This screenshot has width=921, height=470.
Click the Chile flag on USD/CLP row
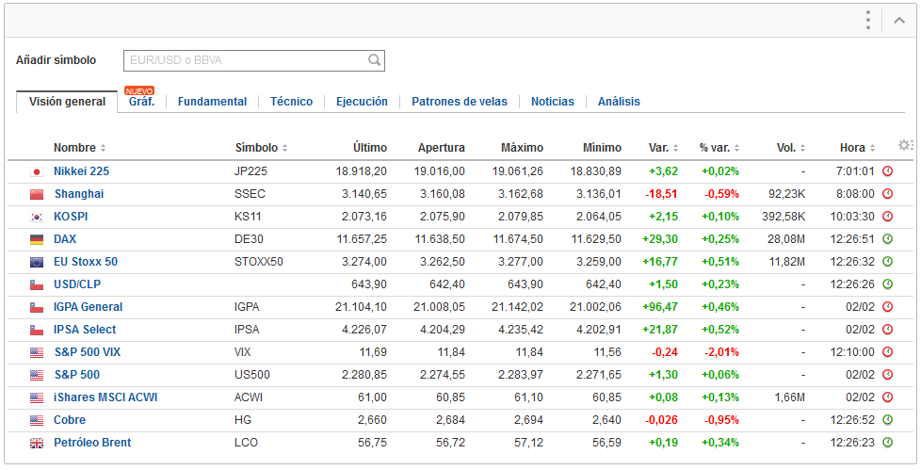click(37, 285)
